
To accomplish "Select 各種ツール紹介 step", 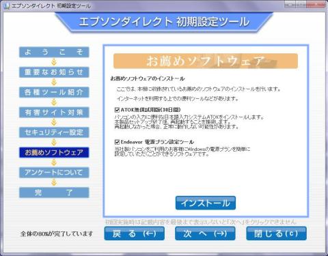I will pos(54,92).
